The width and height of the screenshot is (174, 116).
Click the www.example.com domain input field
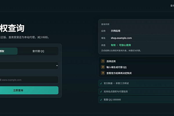pos(29,80)
